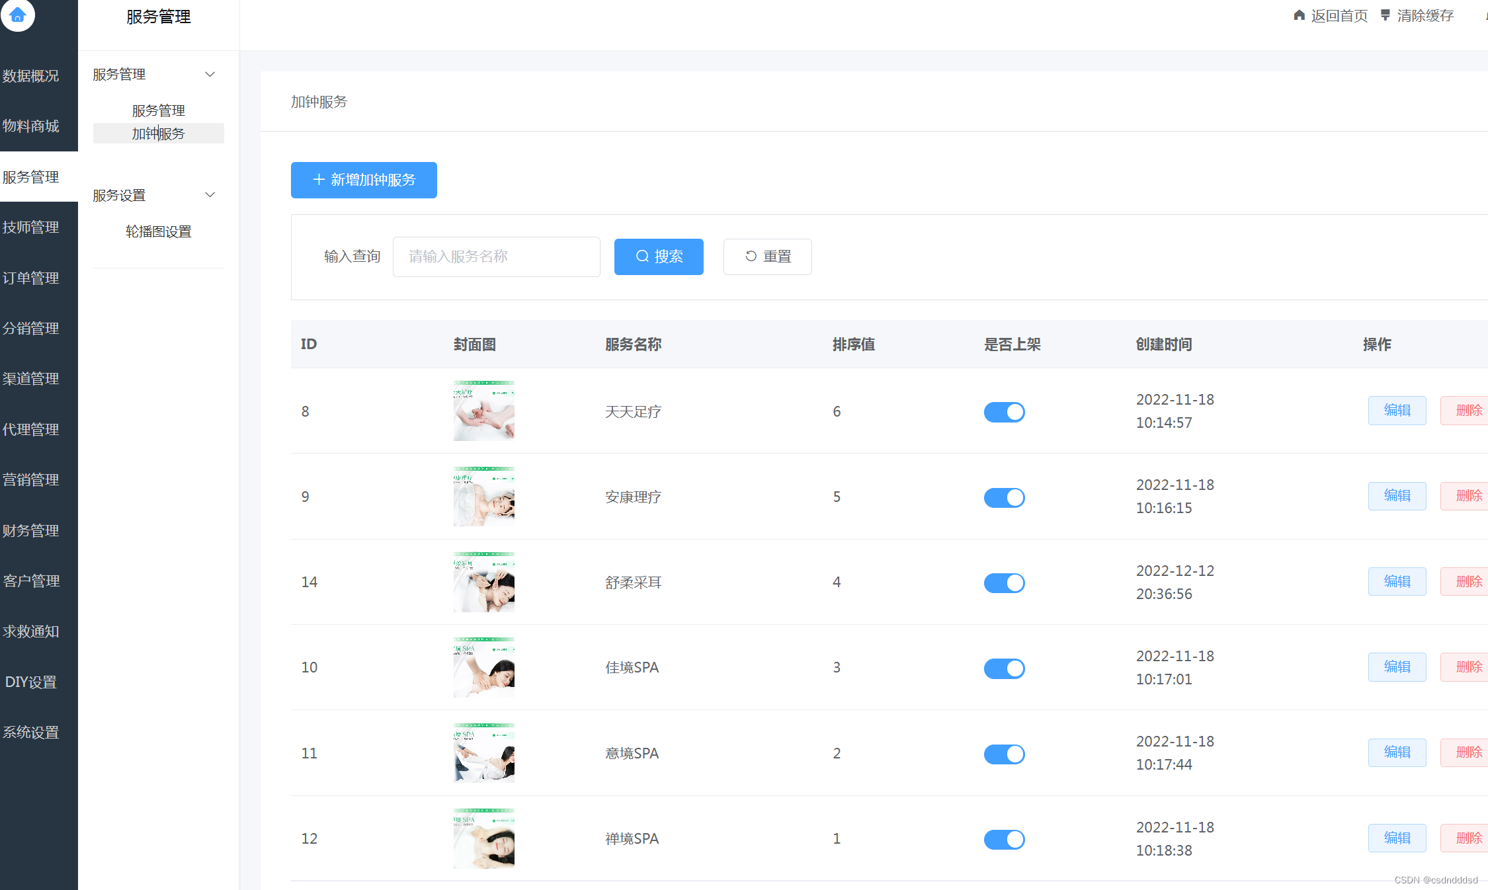The image size is (1488, 890).
Task: Open 订单管理 in the left sidebar
Action: point(30,278)
